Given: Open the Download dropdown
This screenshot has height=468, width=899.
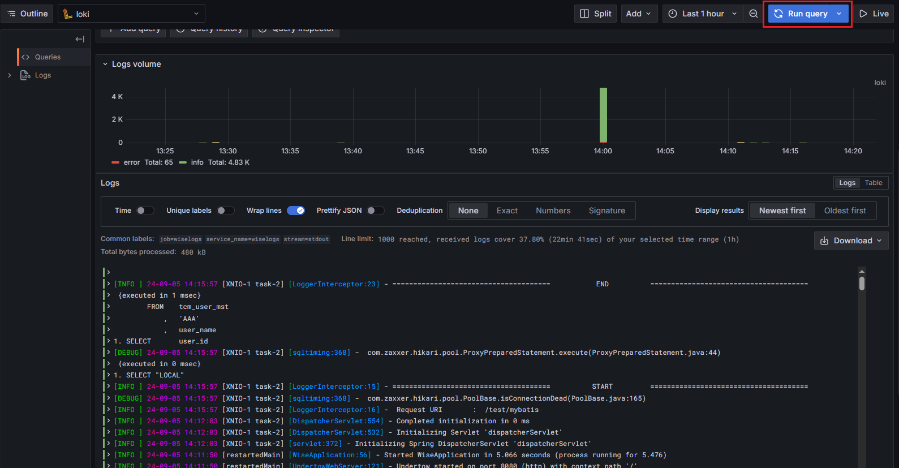Looking at the screenshot, I should tap(851, 241).
